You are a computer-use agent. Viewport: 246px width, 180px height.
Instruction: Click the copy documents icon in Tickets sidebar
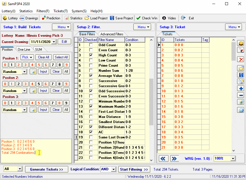pos(241,81)
